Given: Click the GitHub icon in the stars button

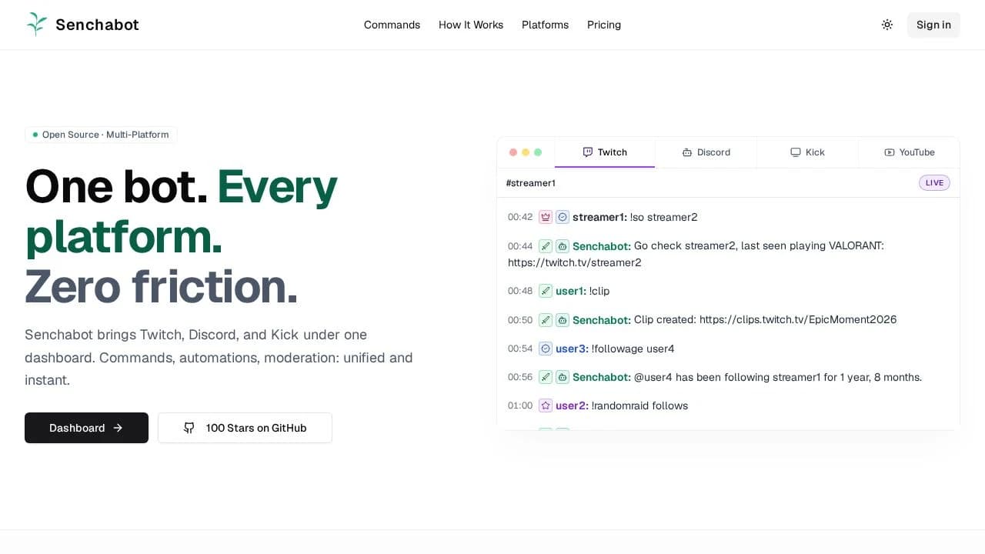Looking at the screenshot, I should tap(189, 428).
